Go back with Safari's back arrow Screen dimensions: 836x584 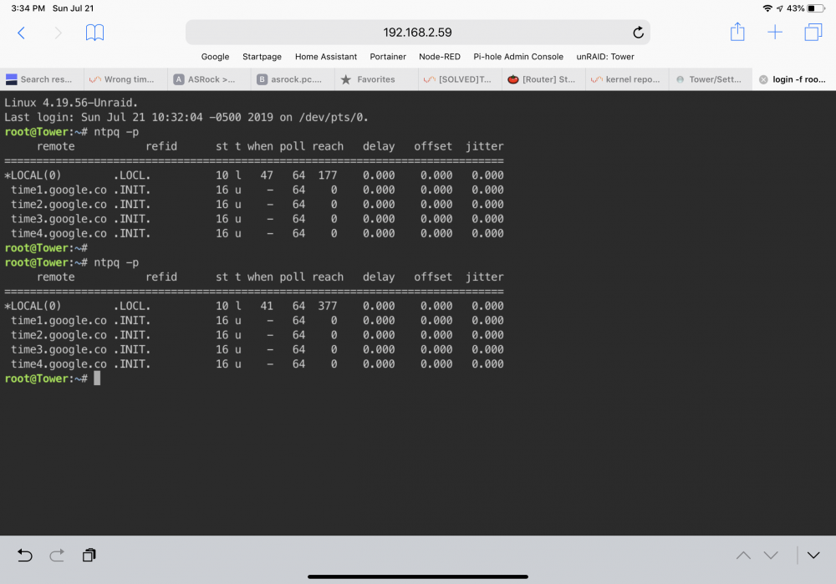[x=22, y=33]
